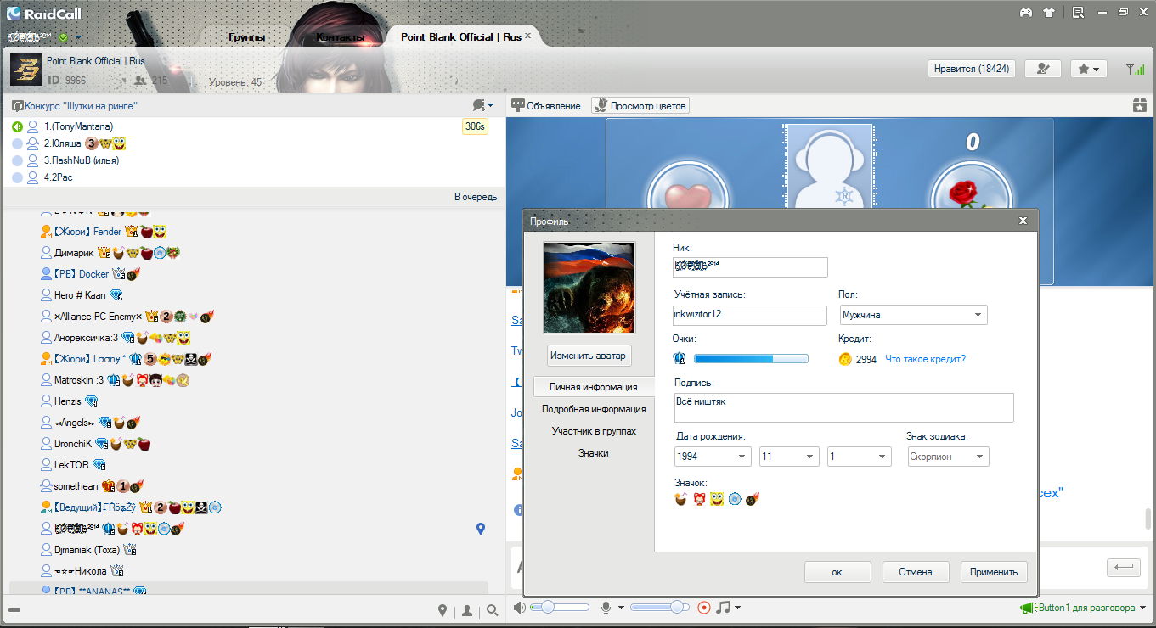Click the Отмена button
The image size is (1156, 628).
[916, 572]
